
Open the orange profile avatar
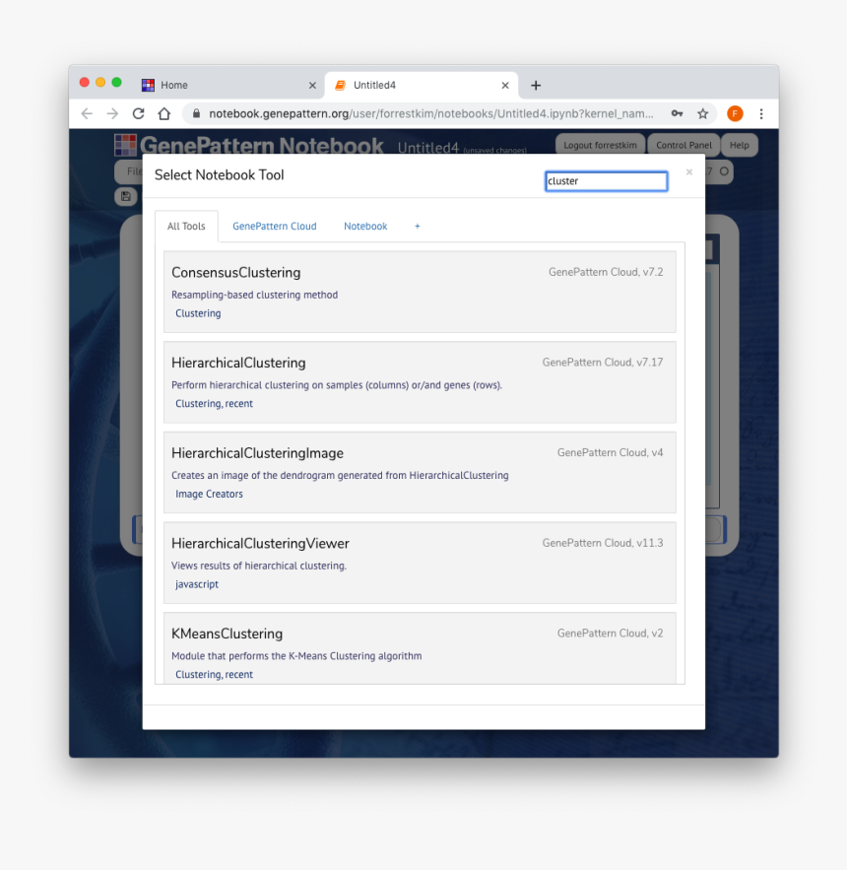735,113
